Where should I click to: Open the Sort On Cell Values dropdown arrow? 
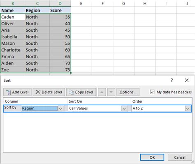124,109
